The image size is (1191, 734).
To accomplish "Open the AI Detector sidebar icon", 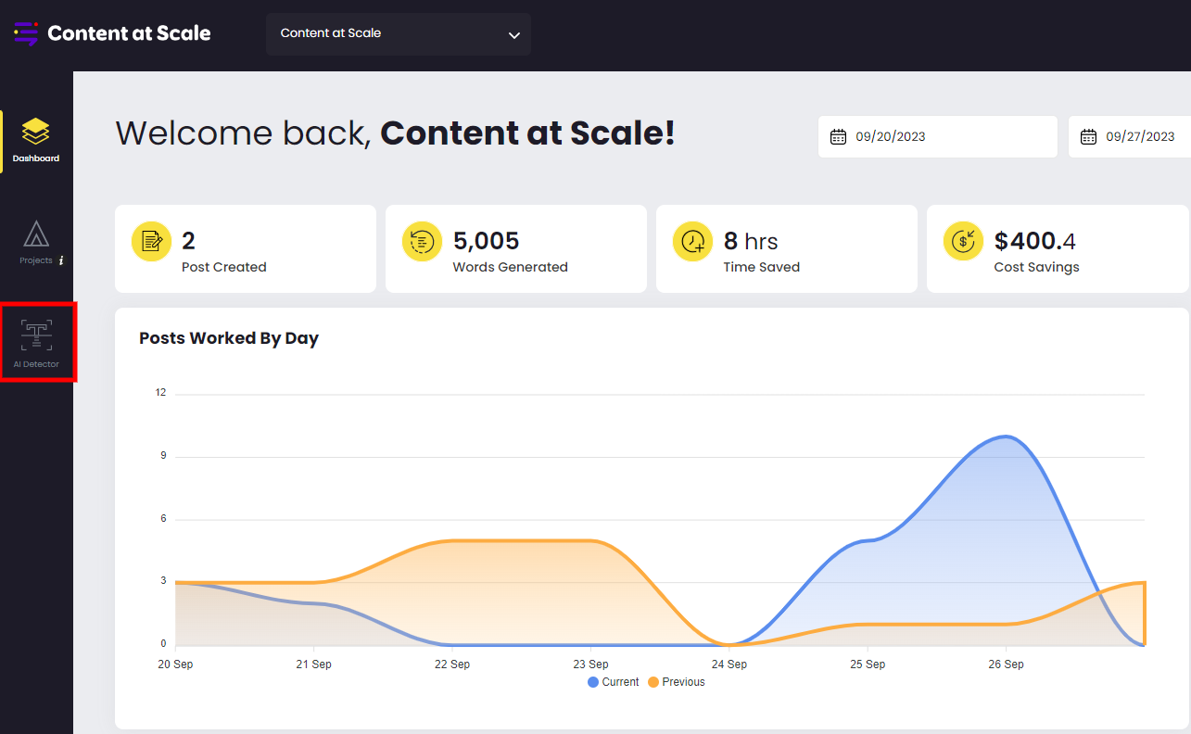I will pyautogui.click(x=37, y=341).
